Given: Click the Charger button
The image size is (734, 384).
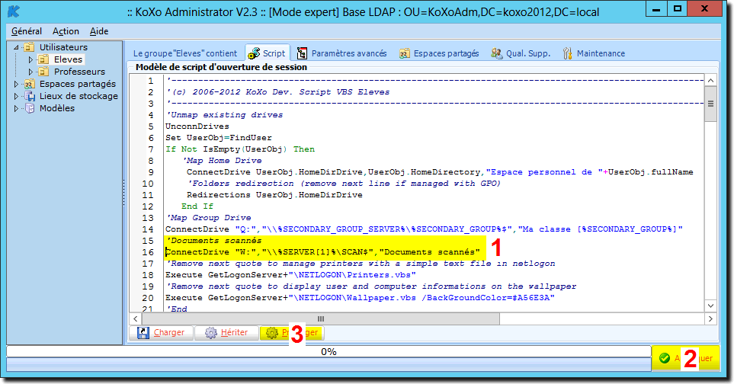Looking at the screenshot, I should (162, 332).
